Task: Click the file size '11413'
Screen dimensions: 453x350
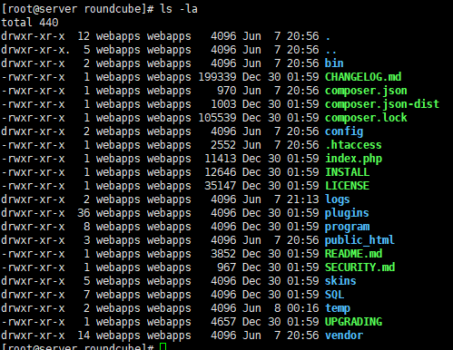Action: point(221,159)
